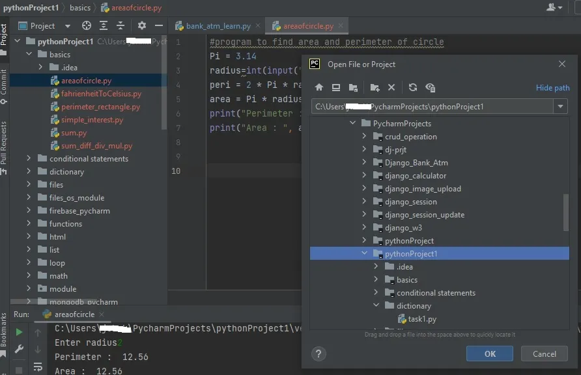Stop the running process
Screen dimensions: 581x375
(x=19, y=370)
